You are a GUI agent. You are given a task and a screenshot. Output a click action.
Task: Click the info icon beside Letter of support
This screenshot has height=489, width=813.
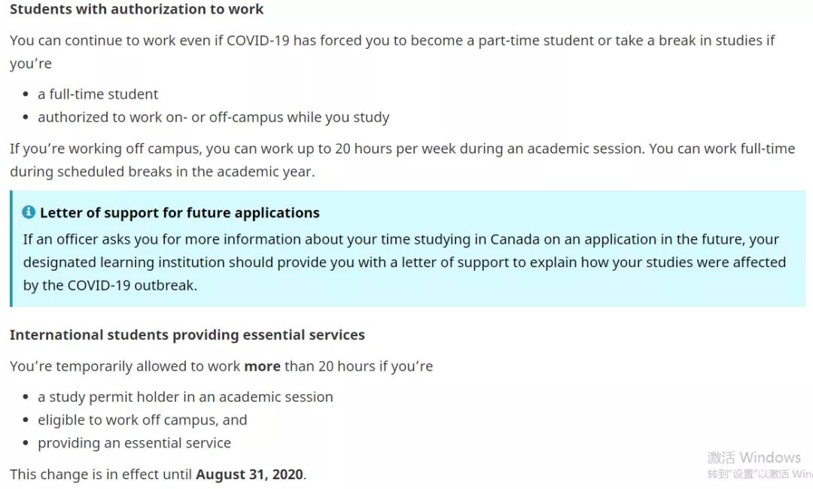click(29, 212)
